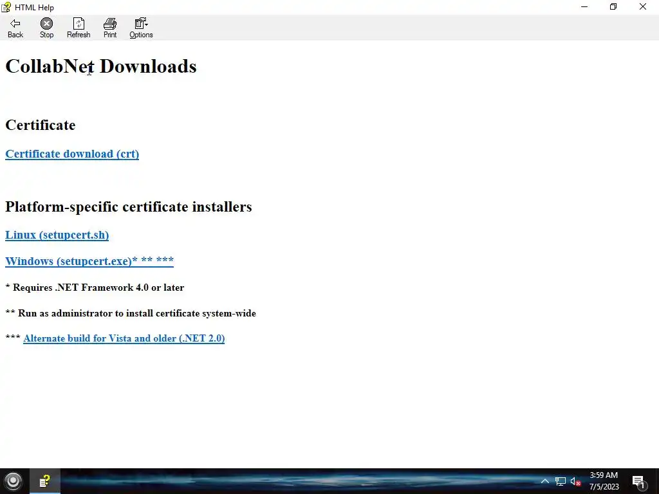Select the HTML Help taskbar icon
This screenshot has height=494, width=659.
point(44,481)
